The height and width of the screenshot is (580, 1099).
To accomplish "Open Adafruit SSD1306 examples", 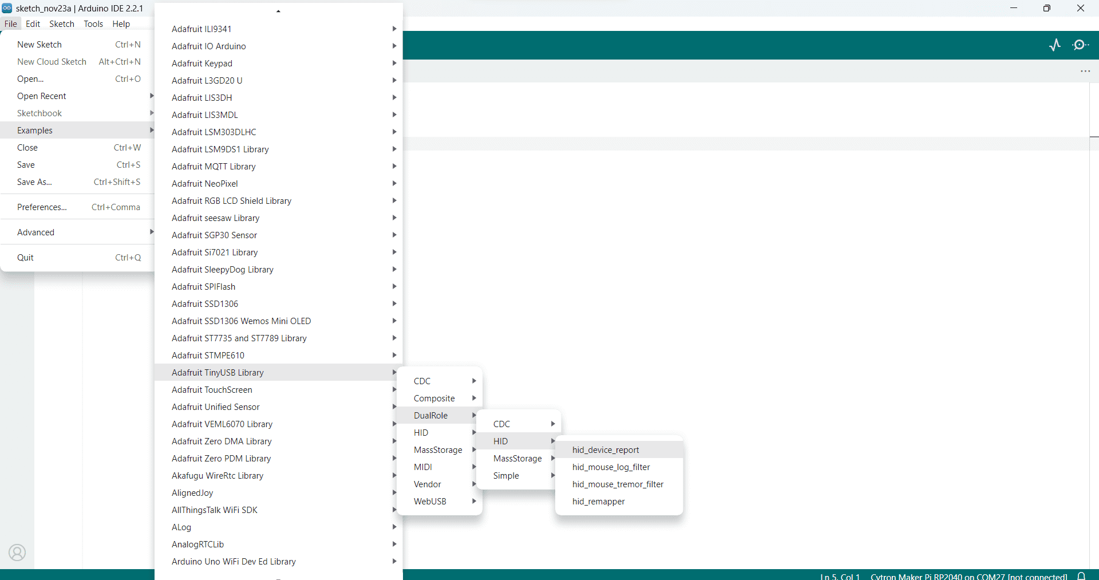I will (x=279, y=304).
